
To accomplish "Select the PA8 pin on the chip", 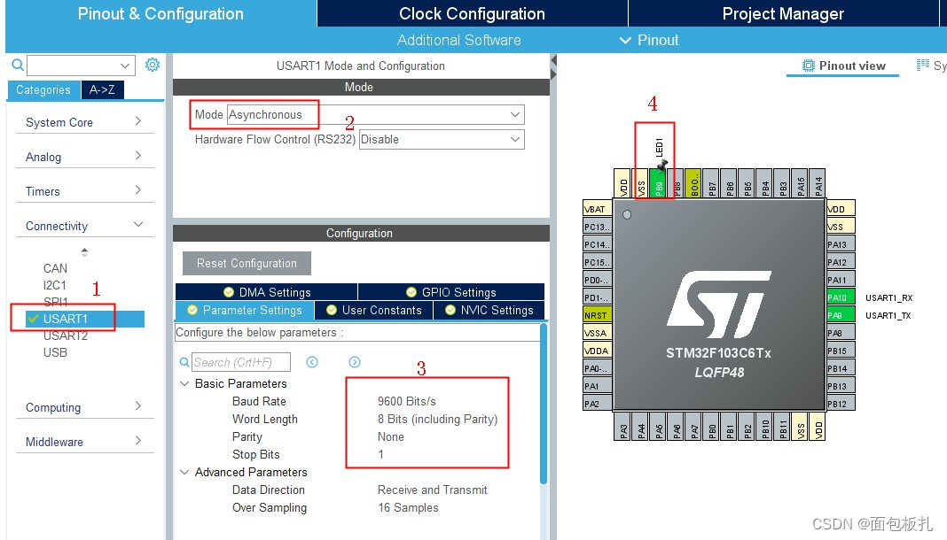I will [840, 333].
